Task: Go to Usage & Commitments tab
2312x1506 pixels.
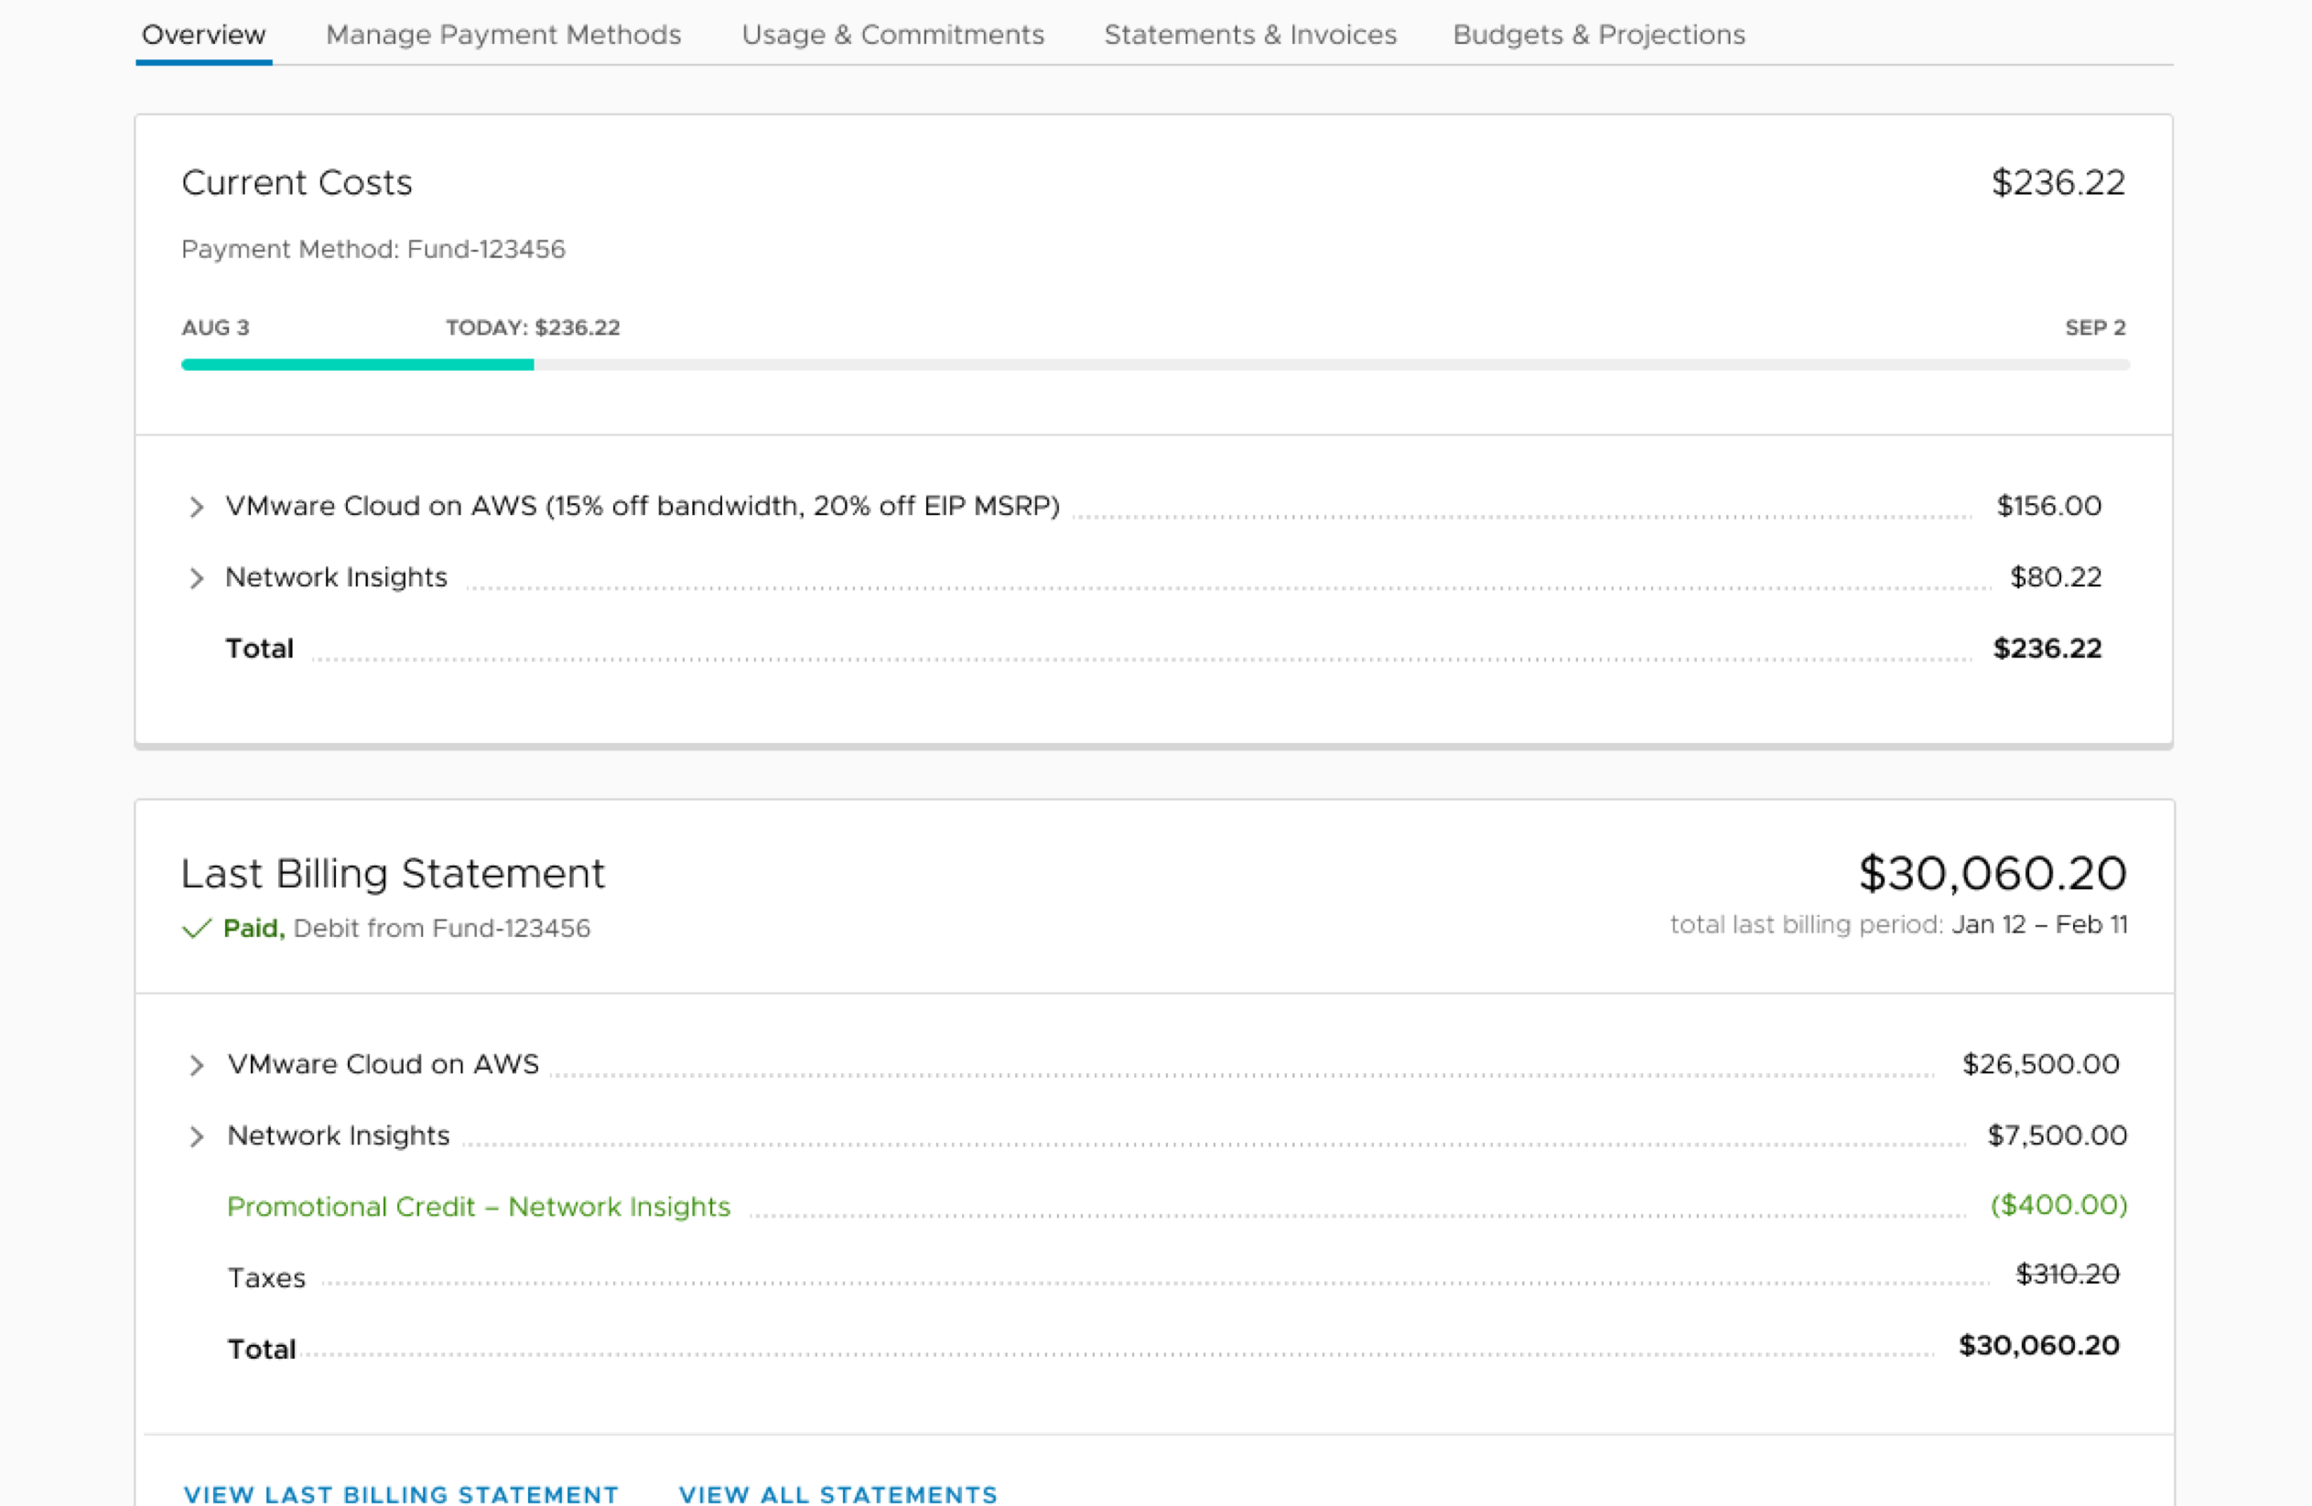Action: (x=892, y=35)
